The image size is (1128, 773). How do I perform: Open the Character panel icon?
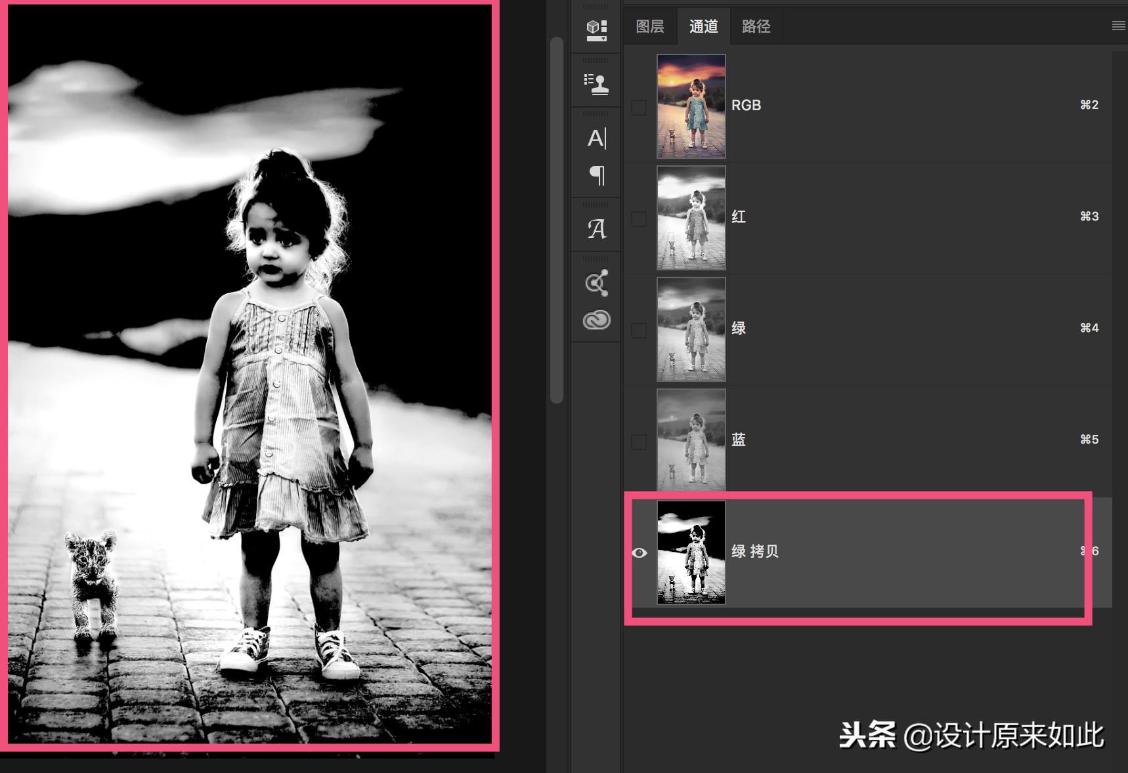click(596, 138)
